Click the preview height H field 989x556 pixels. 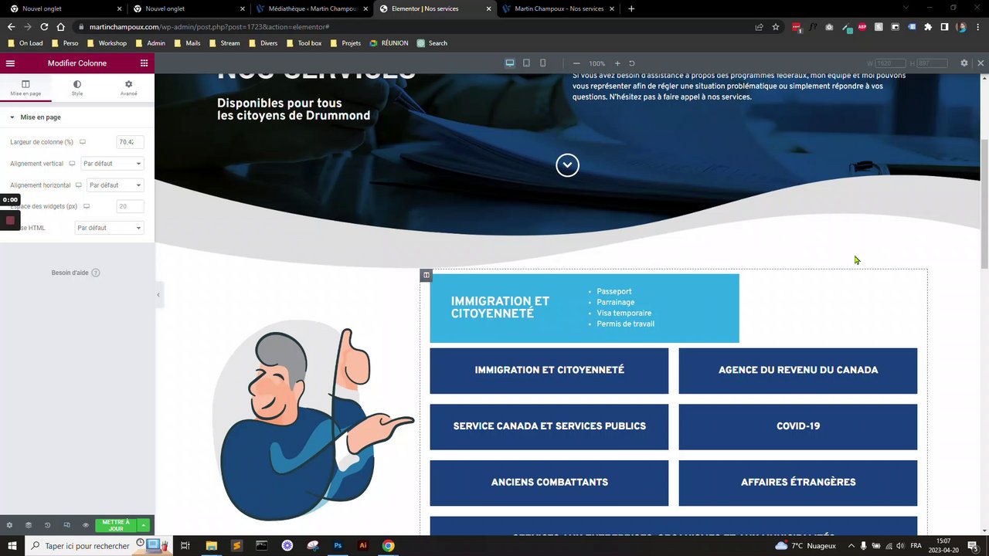(933, 63)
